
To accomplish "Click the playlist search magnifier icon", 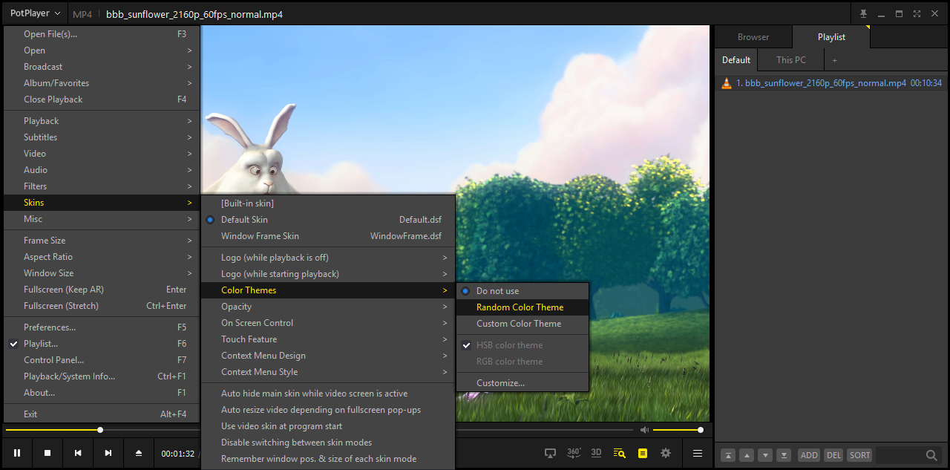I will point(931,455).
